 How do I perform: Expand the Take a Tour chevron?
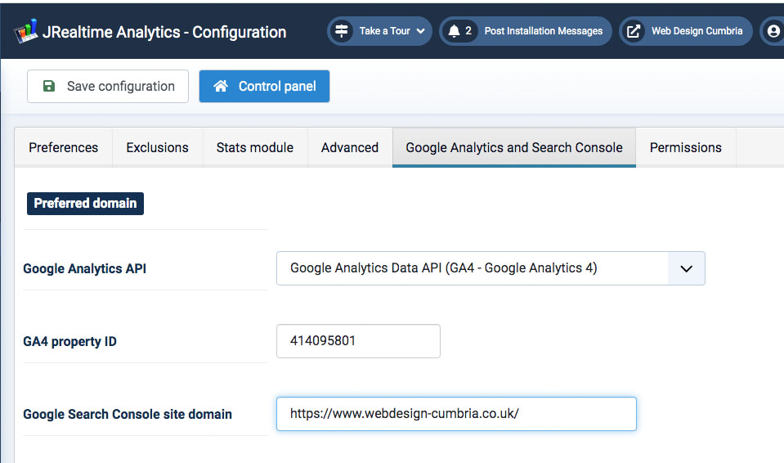(420, 31)
